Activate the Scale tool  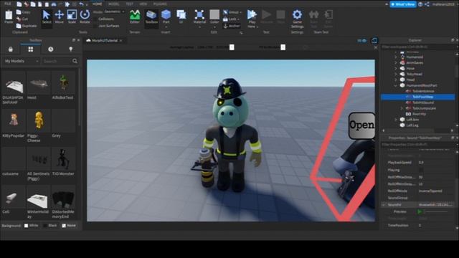72,14
